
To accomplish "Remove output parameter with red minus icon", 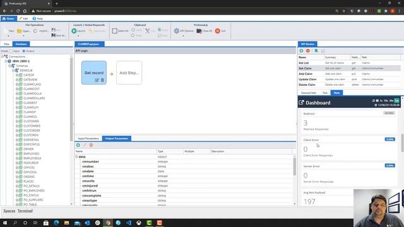I will click(x=91, y=145).
